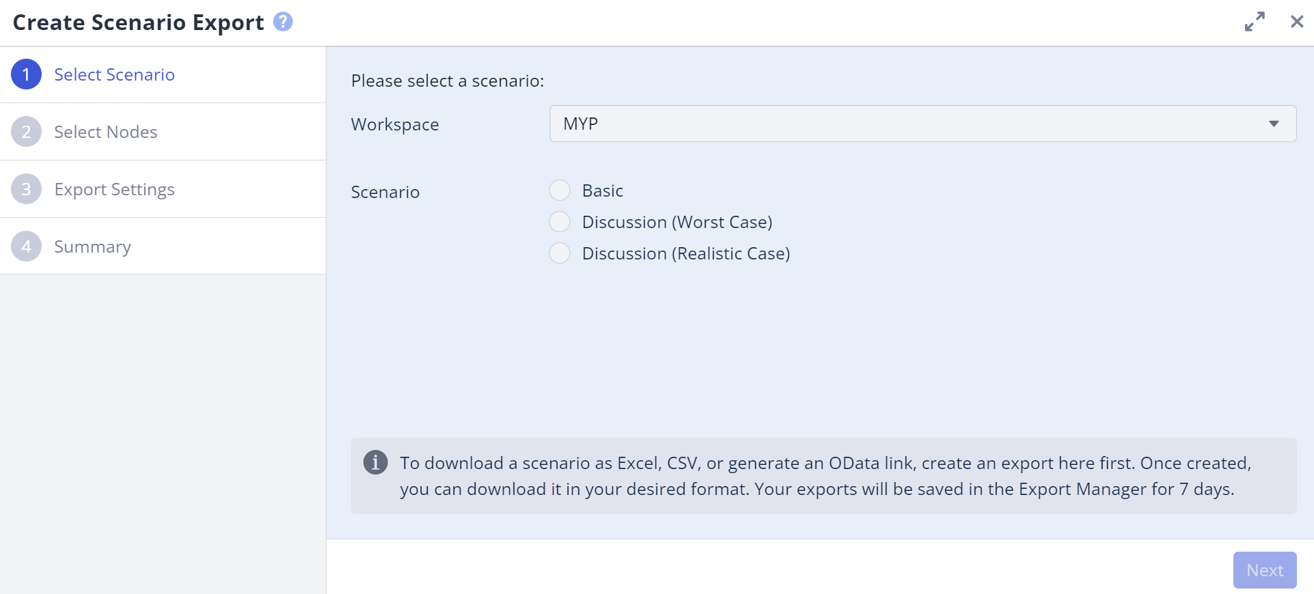Image resolution: width=1314 pixels, height=594 pixels.
Task: Click the Discussion (Realistic Case) label text
Action: (686, 253)
